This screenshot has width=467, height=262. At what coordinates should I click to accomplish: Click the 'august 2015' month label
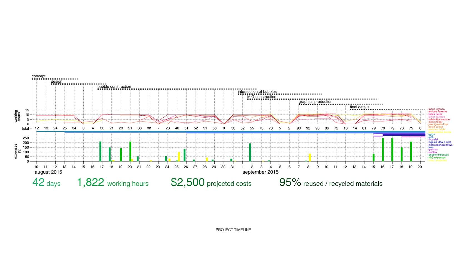48,172
